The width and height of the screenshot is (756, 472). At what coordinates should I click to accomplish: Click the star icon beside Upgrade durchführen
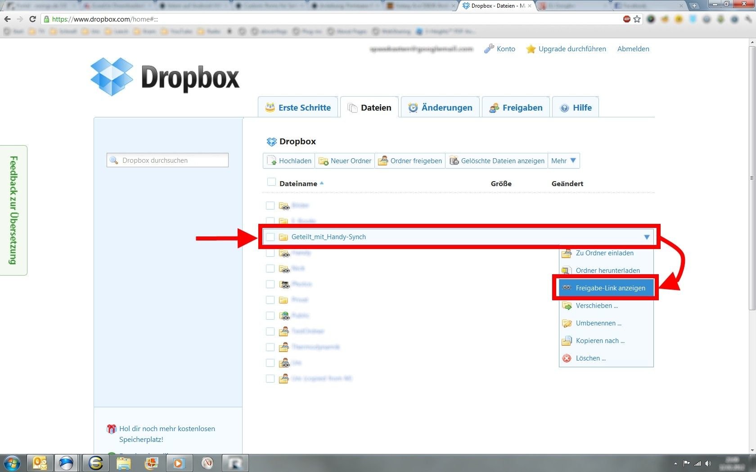pos(531,49)
